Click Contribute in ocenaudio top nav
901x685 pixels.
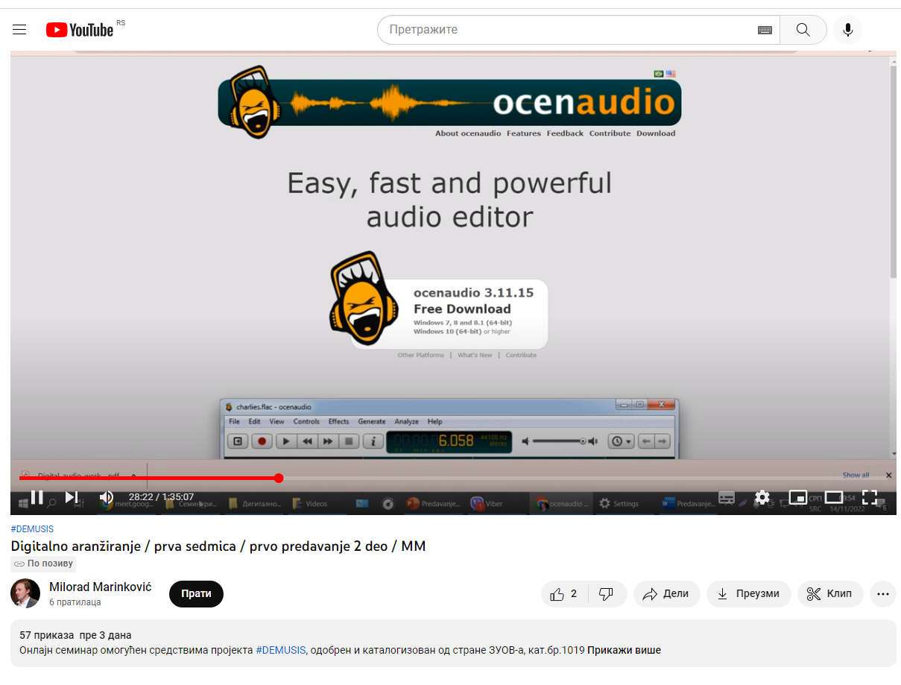tap(610, 133)
